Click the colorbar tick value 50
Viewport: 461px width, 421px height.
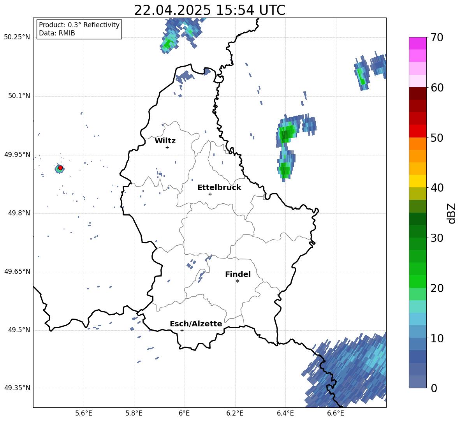click(437, 137)
